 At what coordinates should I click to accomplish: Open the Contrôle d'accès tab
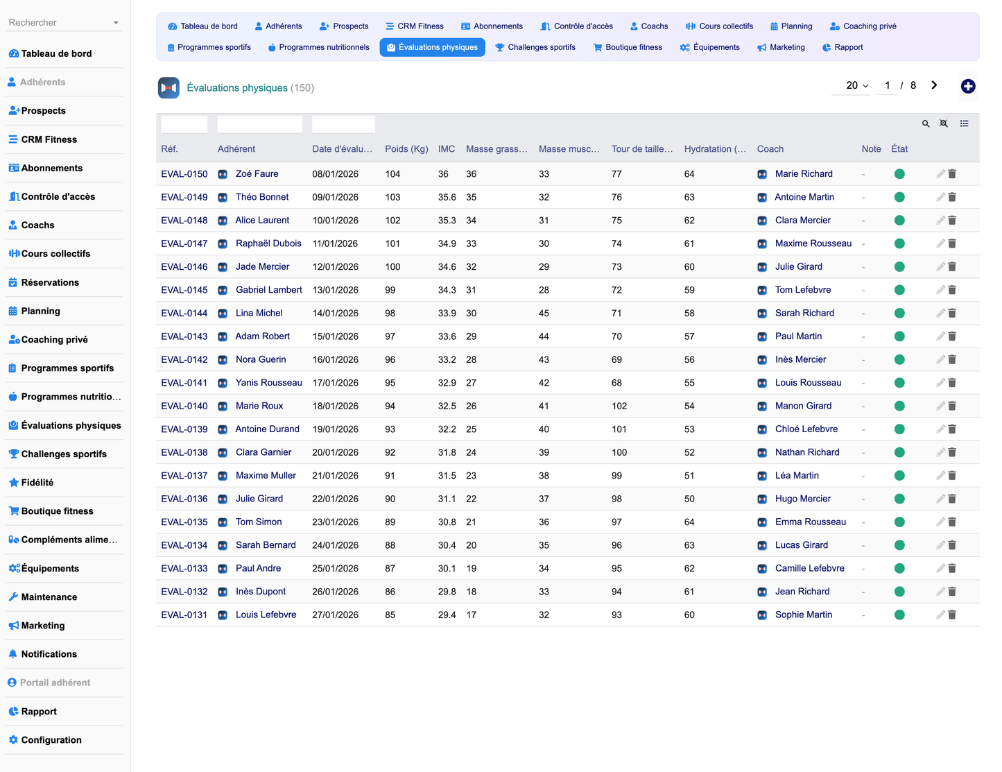[x=577, y=26]
